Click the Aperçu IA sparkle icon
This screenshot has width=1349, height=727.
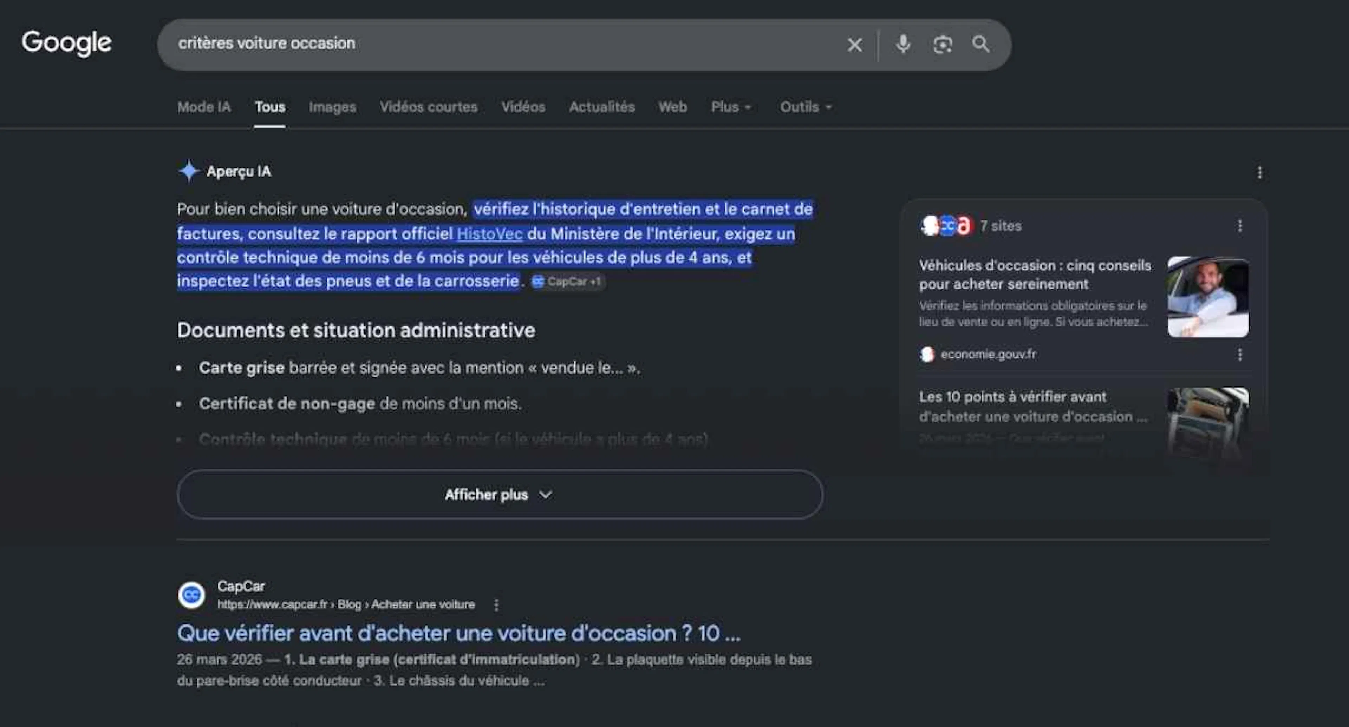(x=189, y=171)
